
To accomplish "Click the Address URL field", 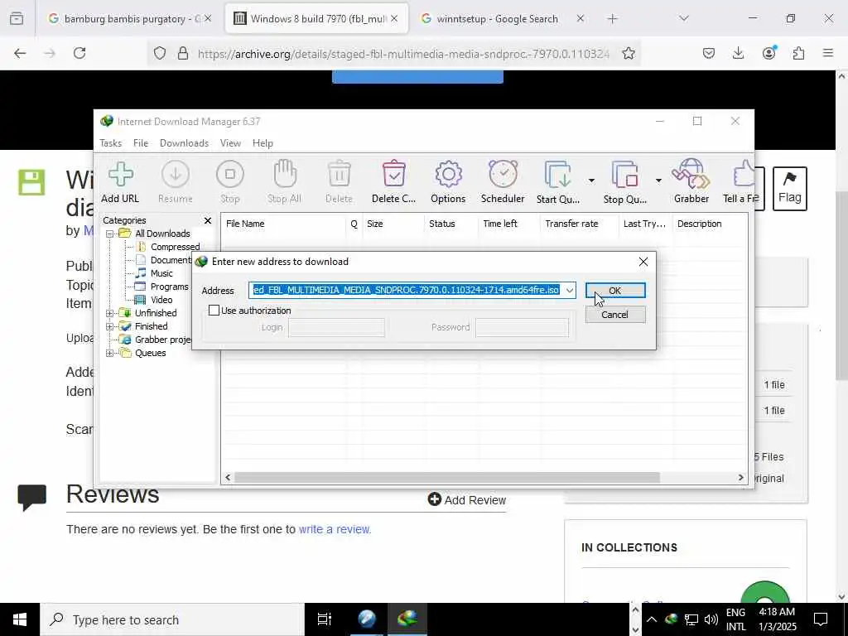I will 406,291.
